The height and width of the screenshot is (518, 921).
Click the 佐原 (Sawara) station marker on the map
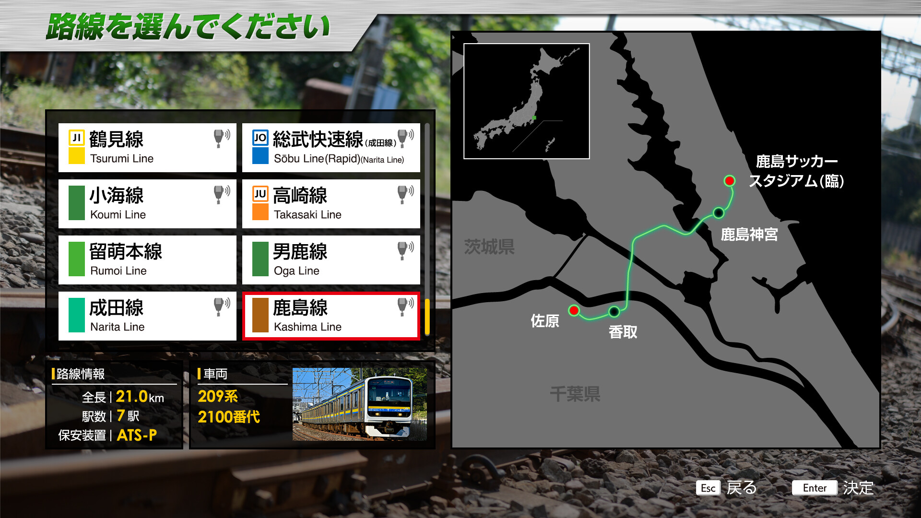pyautogui.click(x=575, y=310)
